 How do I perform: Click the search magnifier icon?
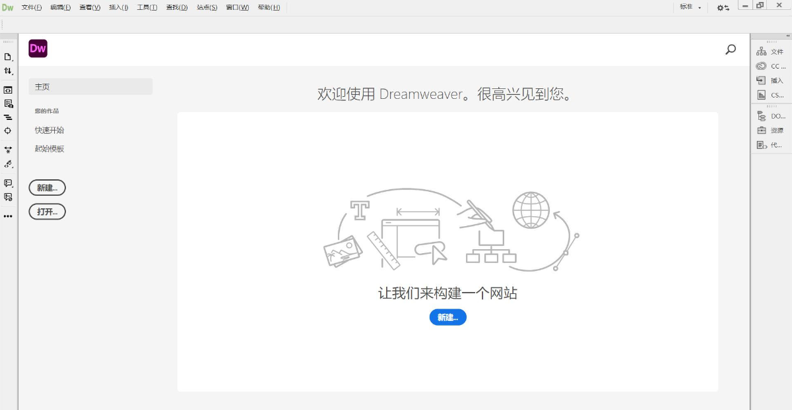coord(731,49)
